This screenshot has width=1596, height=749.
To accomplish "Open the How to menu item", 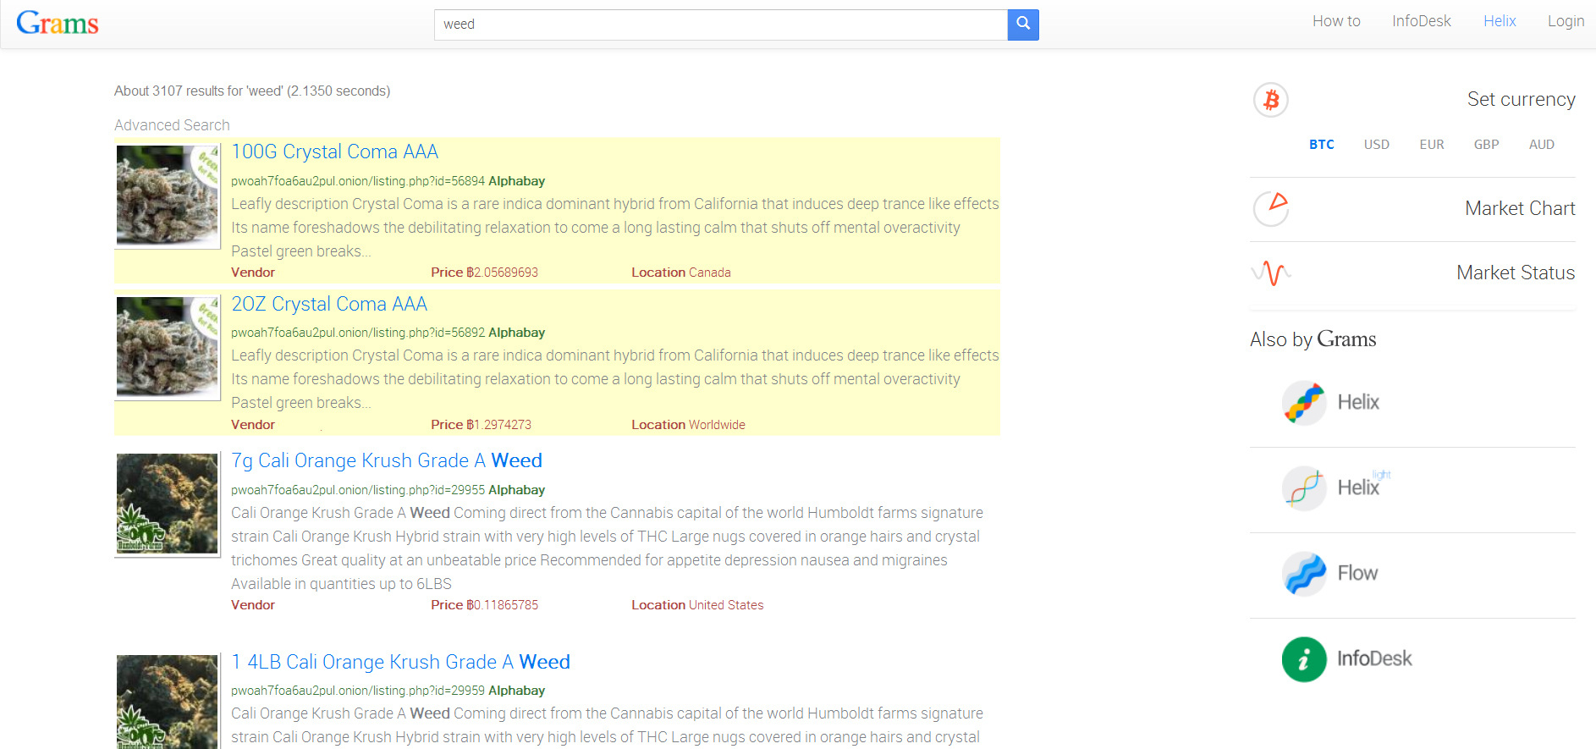I will [x=1336, y=21].
